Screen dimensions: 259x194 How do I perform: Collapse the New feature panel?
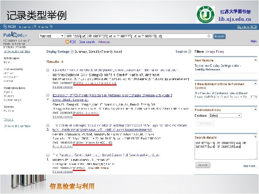255,60
